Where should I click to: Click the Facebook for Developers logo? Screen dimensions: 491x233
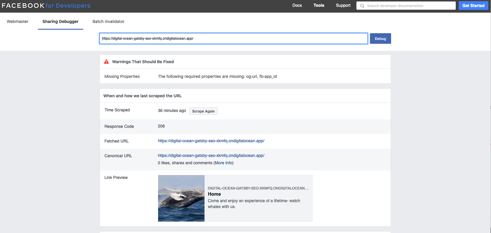(46, 6)
